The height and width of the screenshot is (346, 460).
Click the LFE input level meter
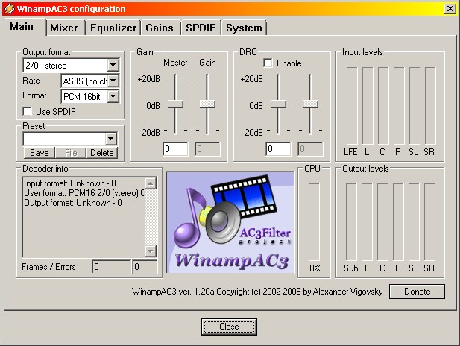click(x=352, y=106)
